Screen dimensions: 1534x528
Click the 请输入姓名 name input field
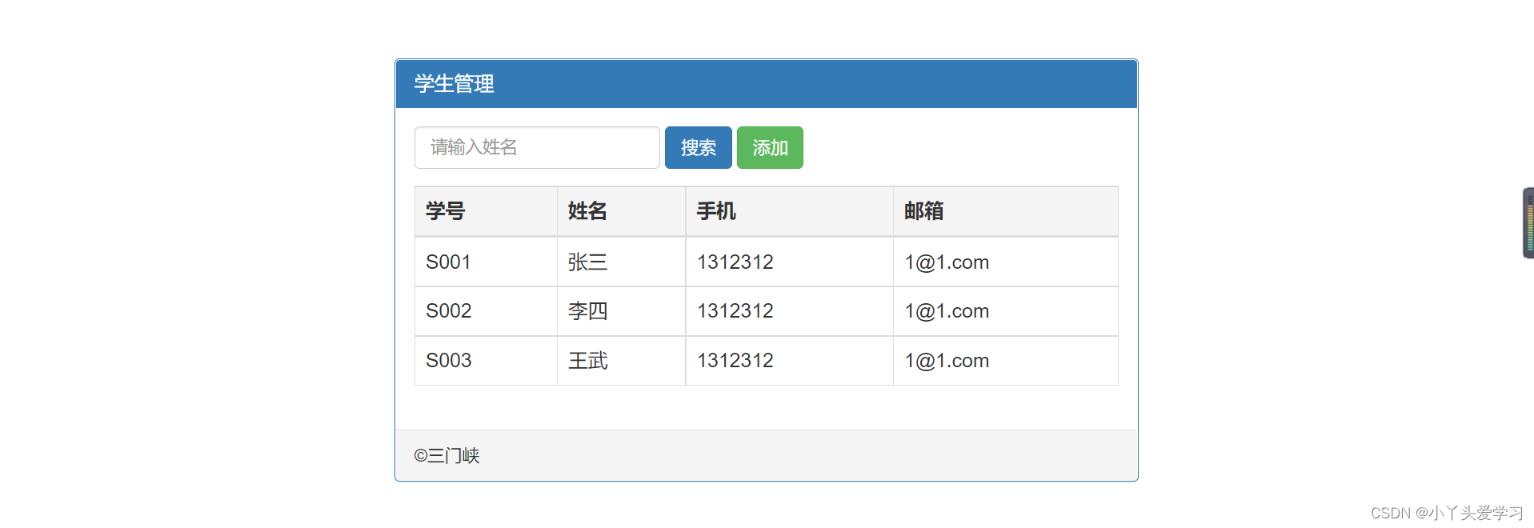537,147
